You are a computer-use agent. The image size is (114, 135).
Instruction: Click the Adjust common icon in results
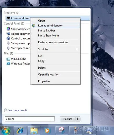point(8,34)
